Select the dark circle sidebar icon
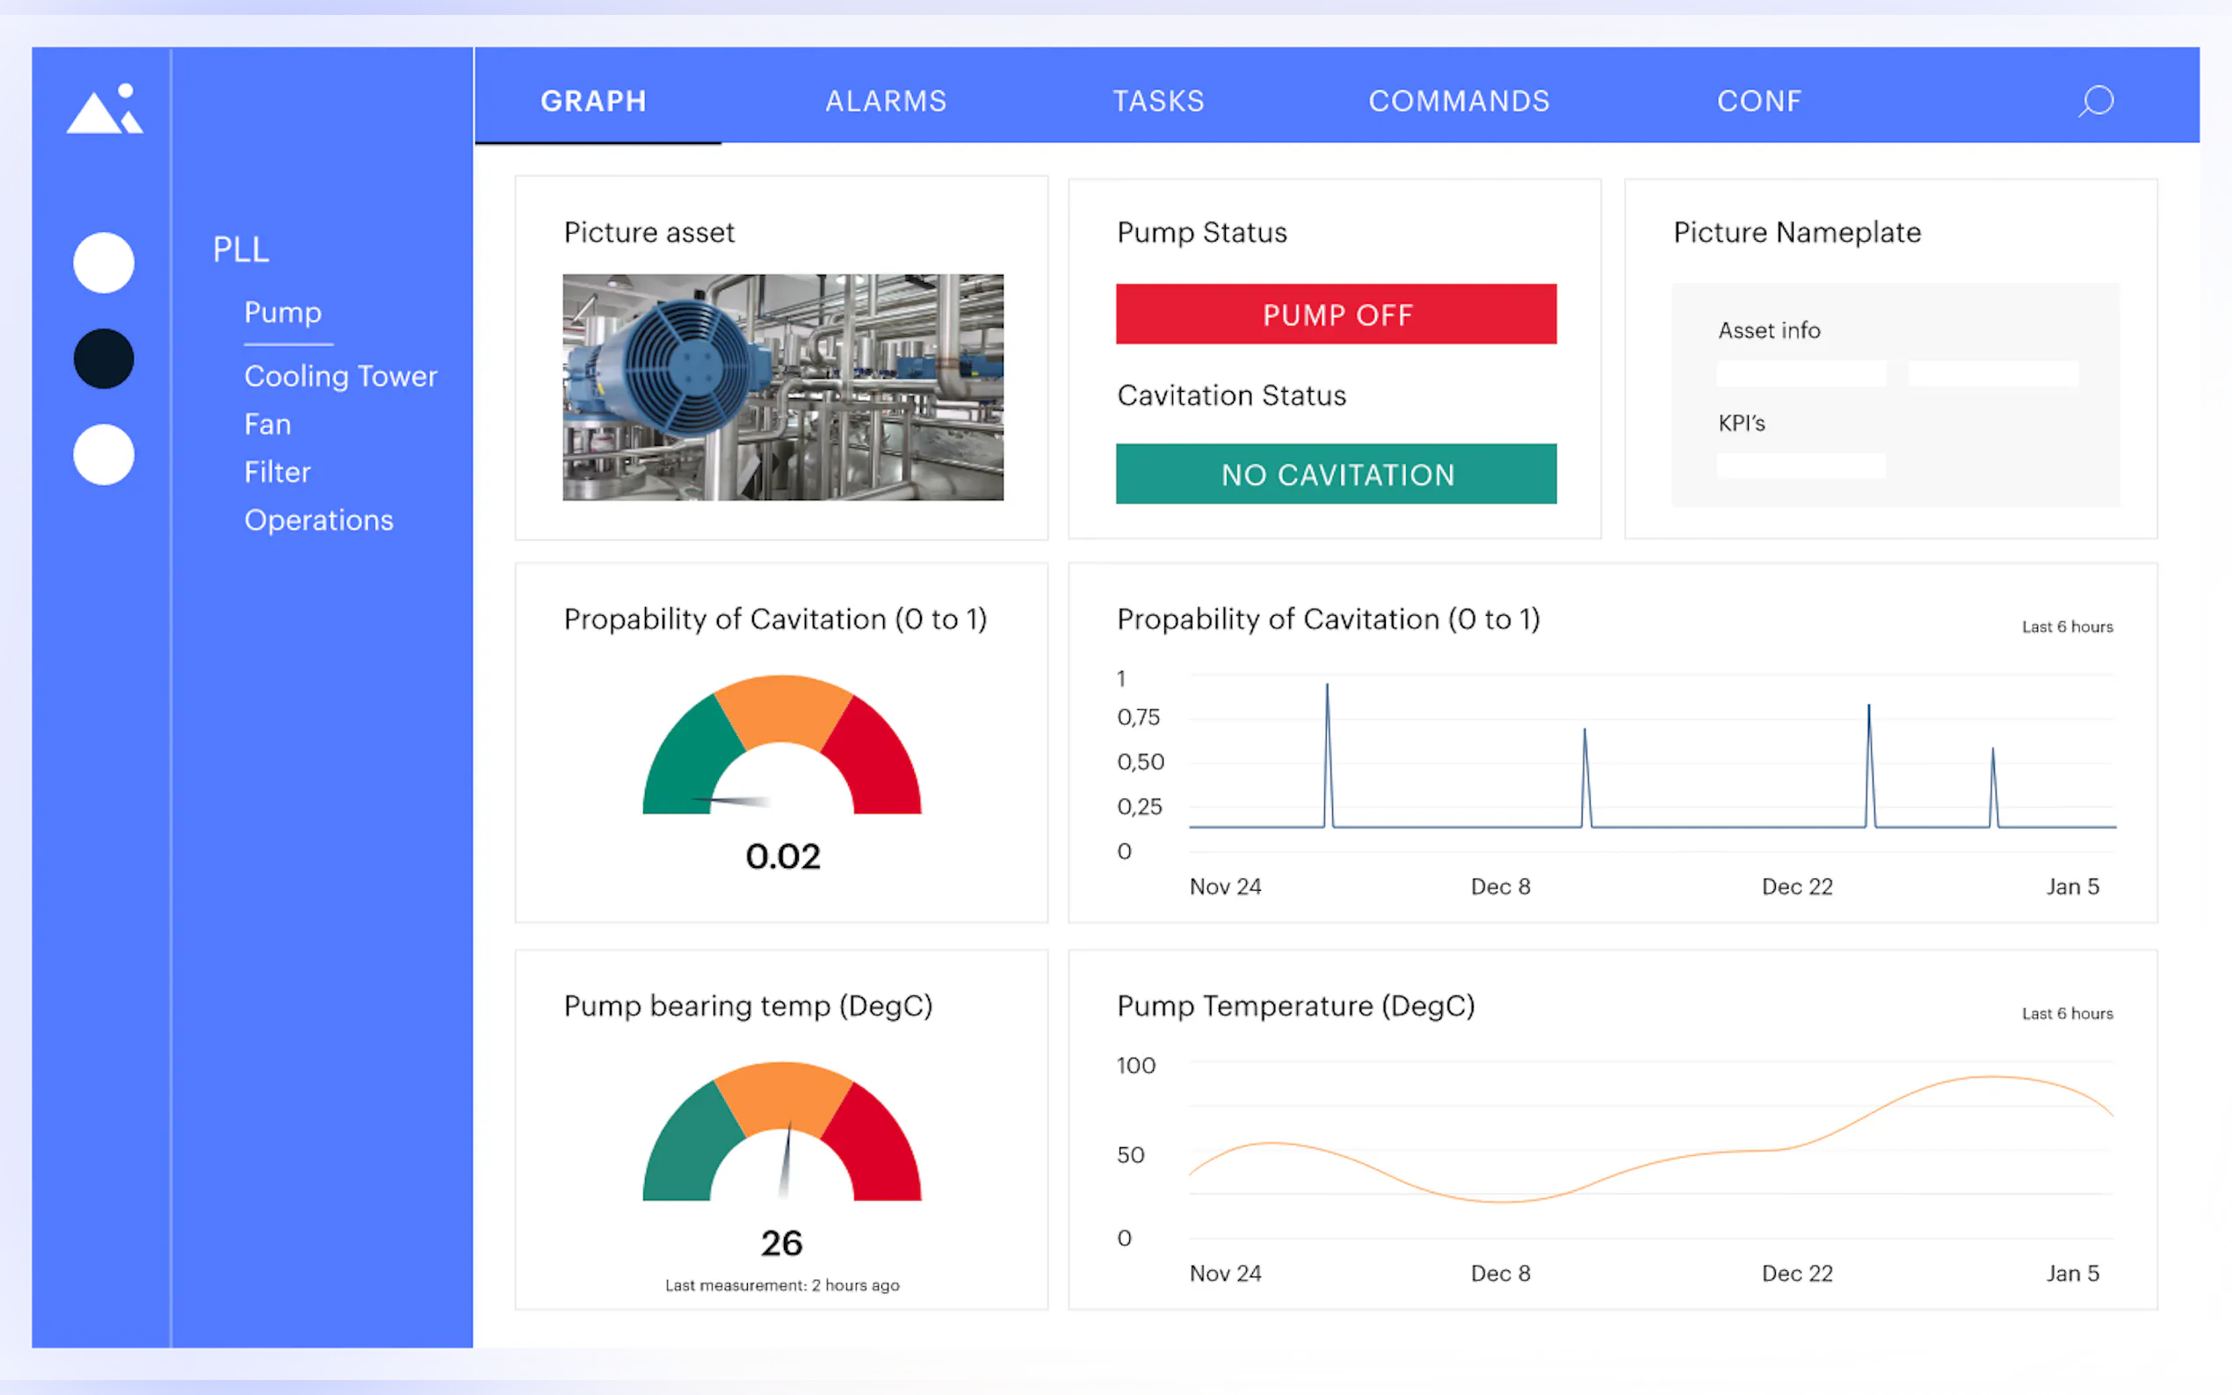Screen dimensions: 2232x1395 coord(104,359)
